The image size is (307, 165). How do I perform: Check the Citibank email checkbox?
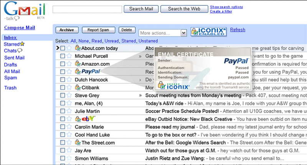click(63, 88)
